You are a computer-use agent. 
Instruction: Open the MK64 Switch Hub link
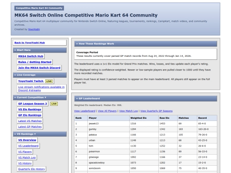pos(31,56)
